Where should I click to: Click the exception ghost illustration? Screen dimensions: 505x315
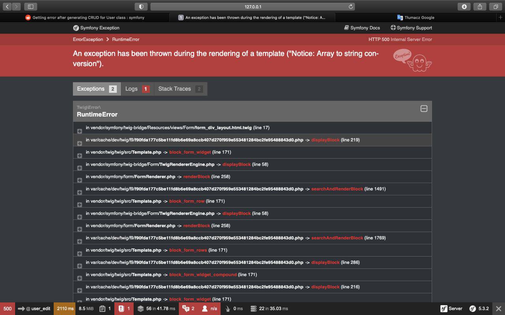(x=413, y=61)
